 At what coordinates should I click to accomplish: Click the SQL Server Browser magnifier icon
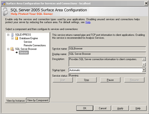pyautogui.click(x=12, y=49)
